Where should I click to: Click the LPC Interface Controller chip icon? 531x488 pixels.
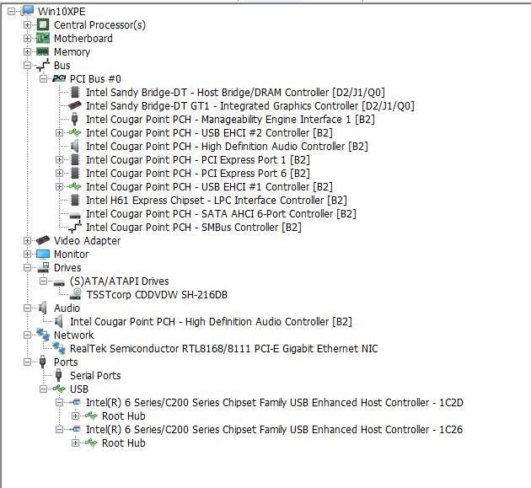pyautogui.click(x=75, y=200)
